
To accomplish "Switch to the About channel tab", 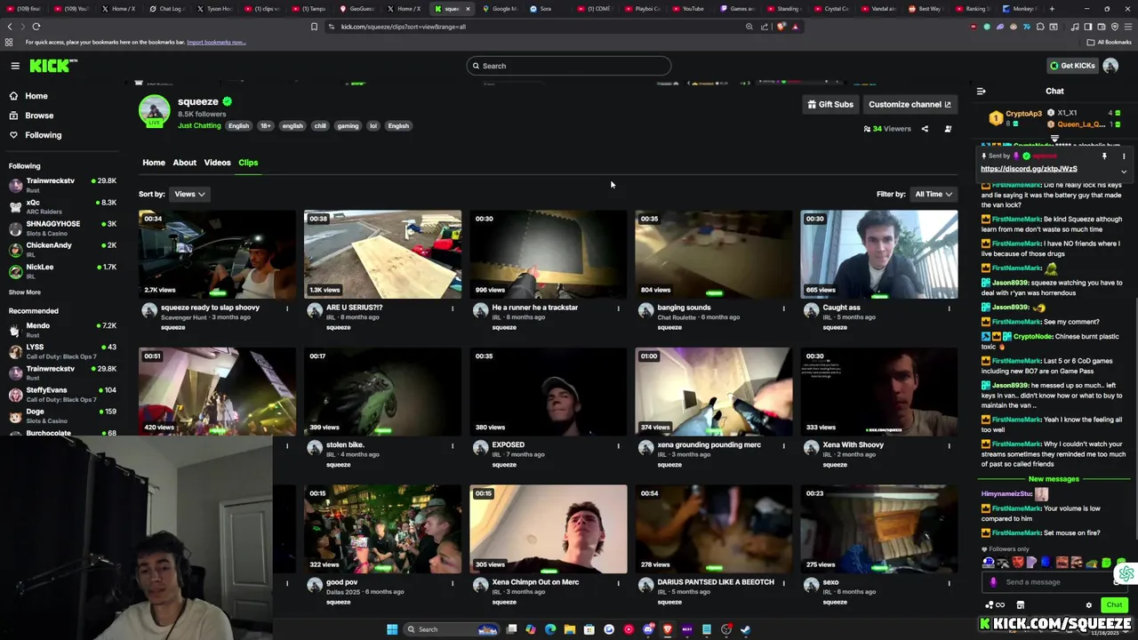I will pyautogui.click(x=184, y=163).
